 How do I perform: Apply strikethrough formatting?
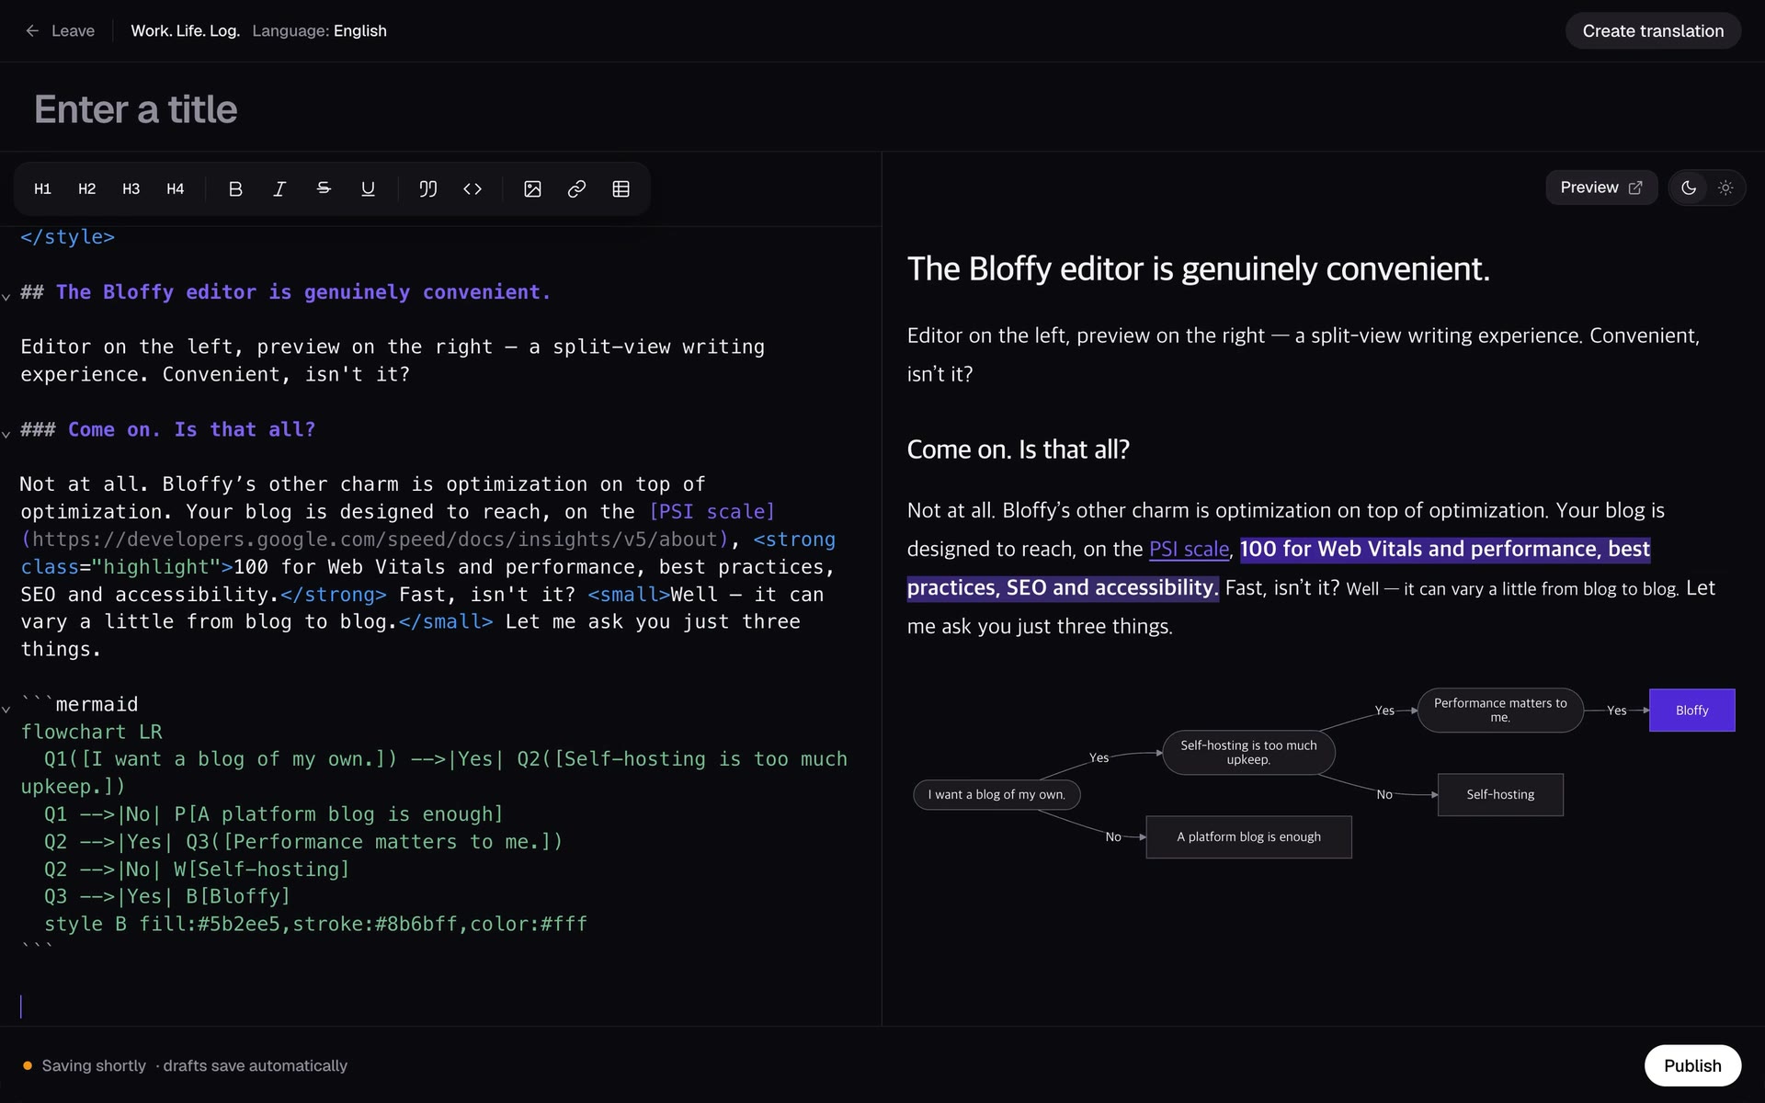tap(324, 188)
